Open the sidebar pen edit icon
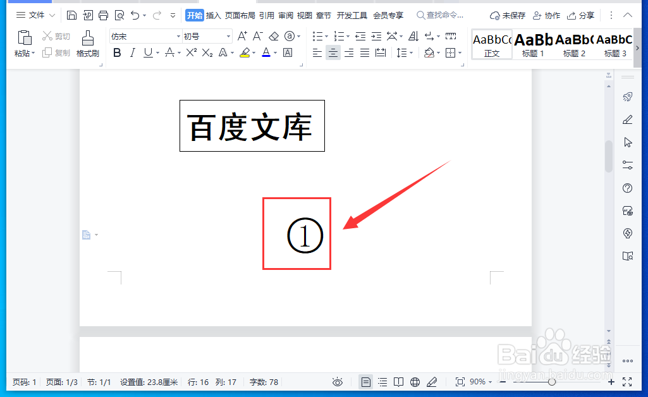Image resolution: width=648 pixels, height=397 pixels. click(x=627, y=120)
